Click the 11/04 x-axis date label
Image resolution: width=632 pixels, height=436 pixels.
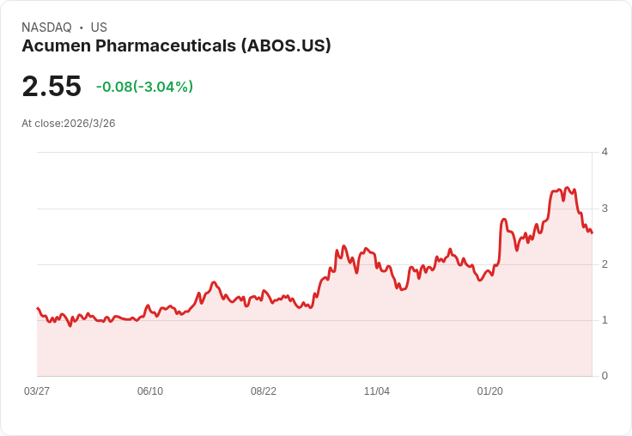[x=377, y=391]
